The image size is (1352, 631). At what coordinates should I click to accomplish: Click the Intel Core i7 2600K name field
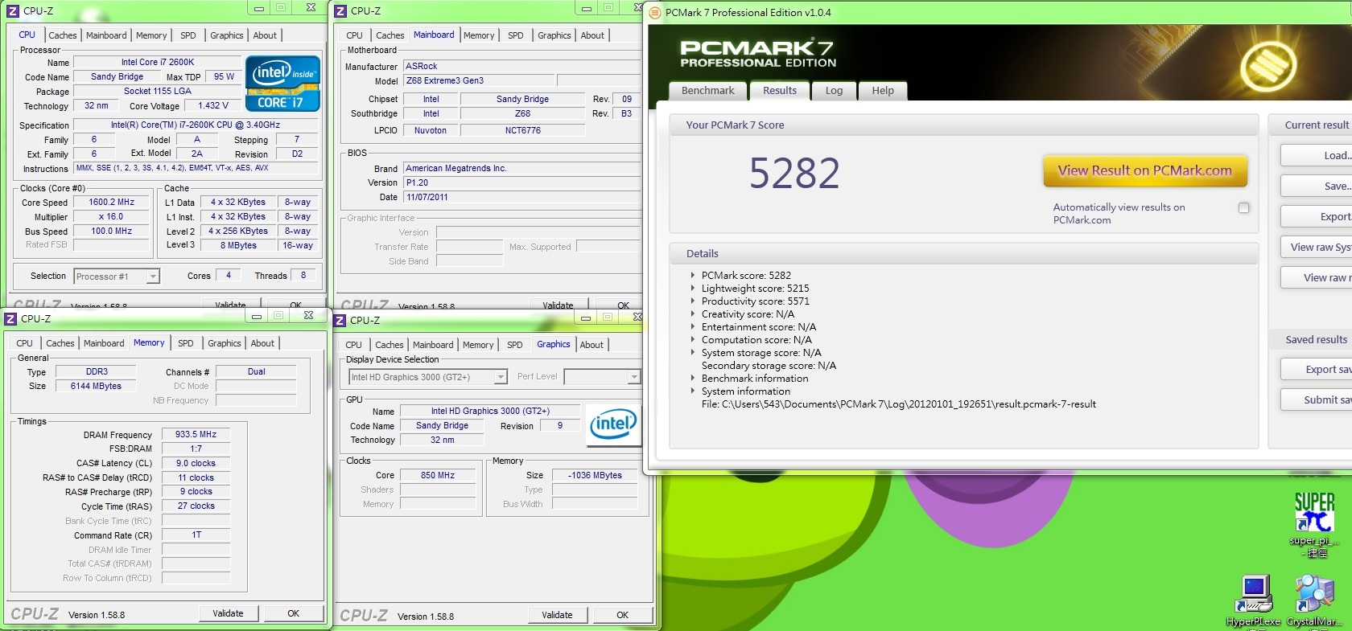coord(158,62)
